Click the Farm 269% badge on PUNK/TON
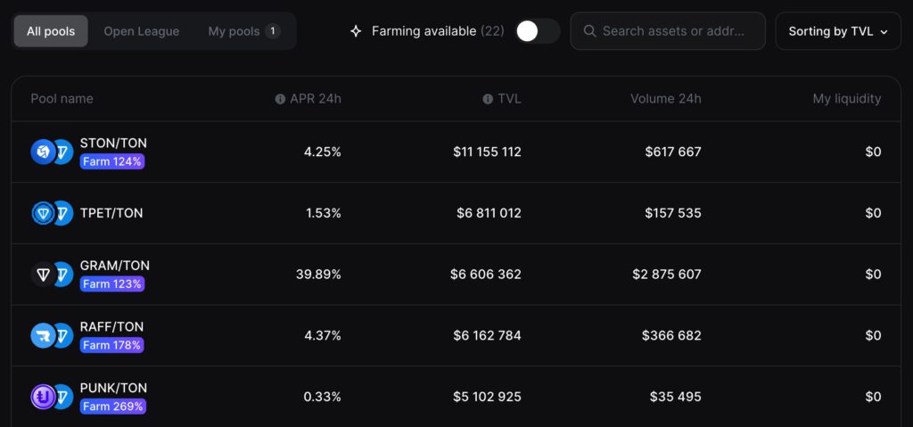Screen dimensions: 913x427 [x=112, y=406]
